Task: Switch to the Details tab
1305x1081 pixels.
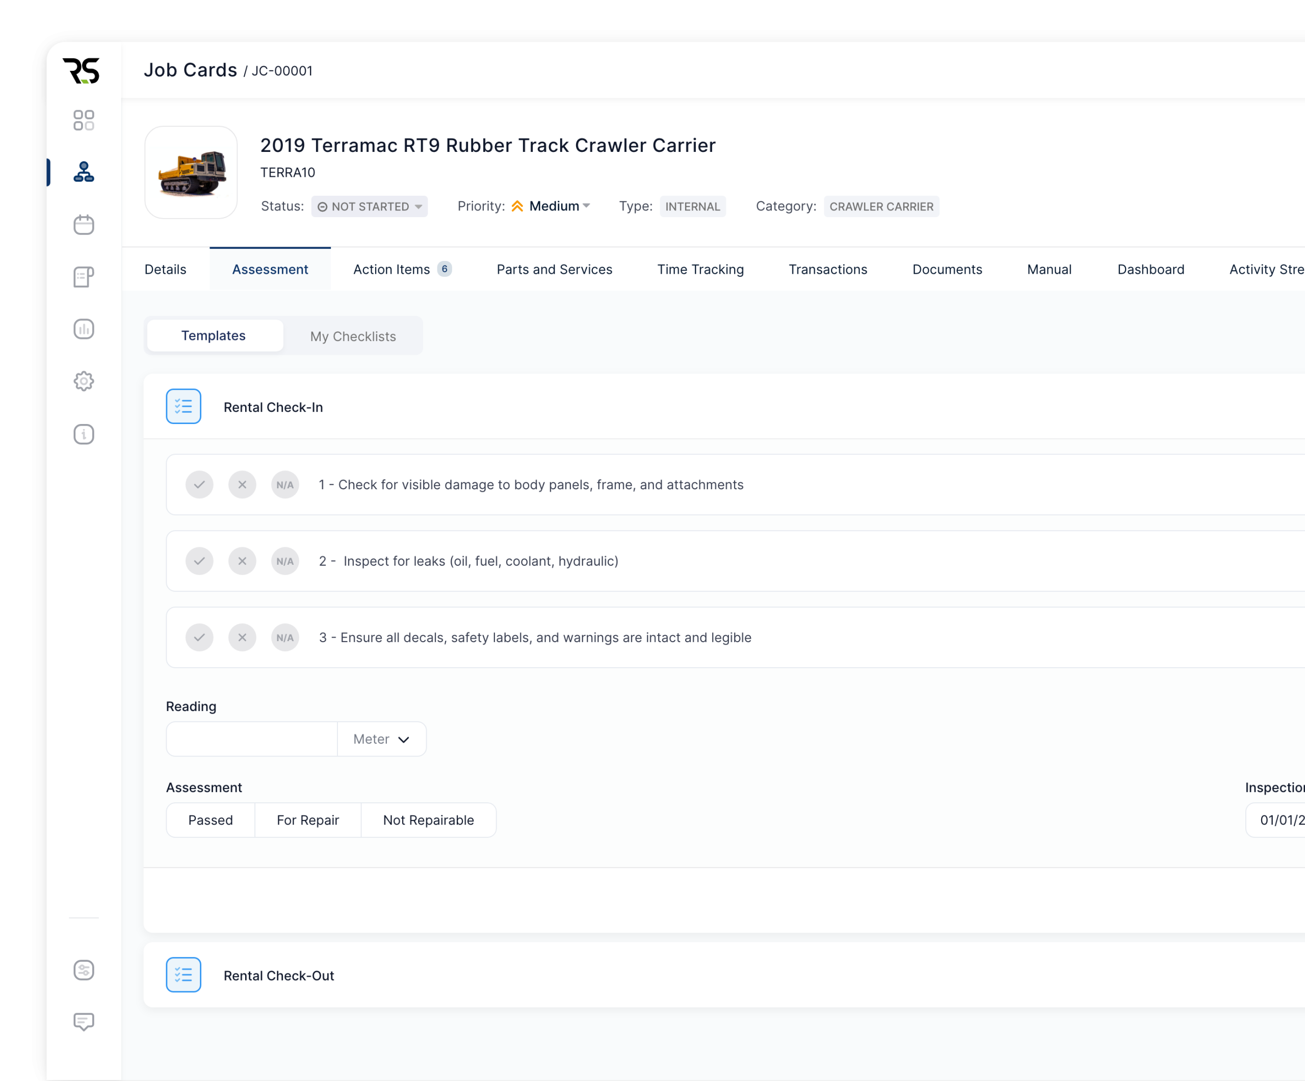Action: (x=165, y=269)
